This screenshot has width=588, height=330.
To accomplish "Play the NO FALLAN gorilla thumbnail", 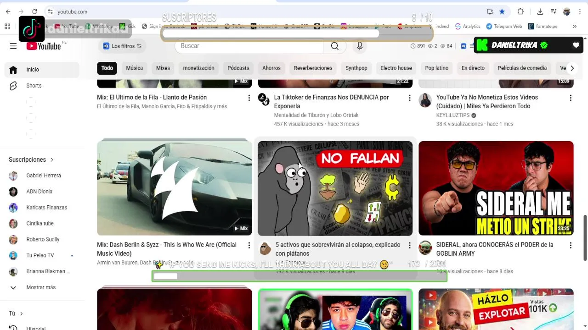I will coord(335,188).
